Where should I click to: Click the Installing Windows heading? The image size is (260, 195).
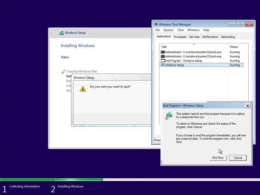[77, 46]
